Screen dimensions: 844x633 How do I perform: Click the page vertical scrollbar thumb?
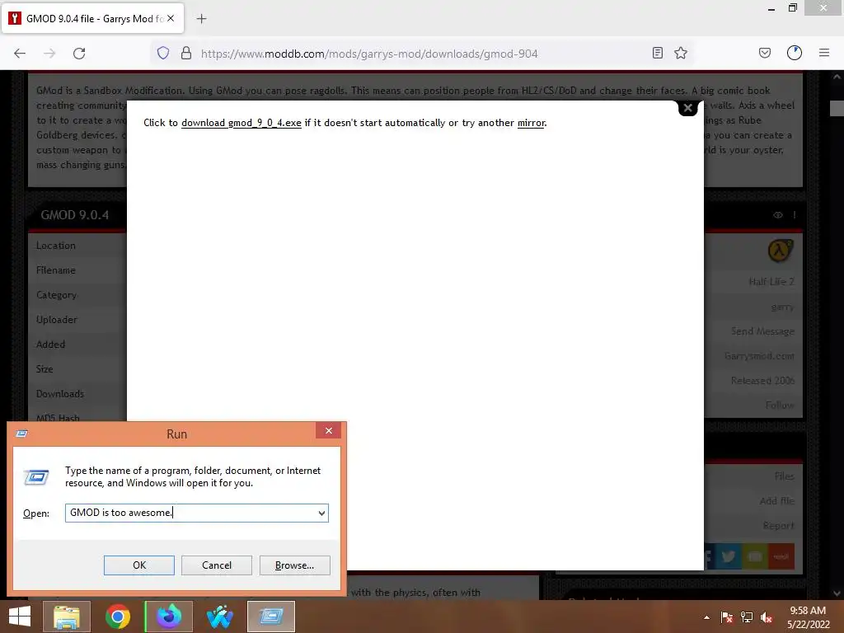837,108
